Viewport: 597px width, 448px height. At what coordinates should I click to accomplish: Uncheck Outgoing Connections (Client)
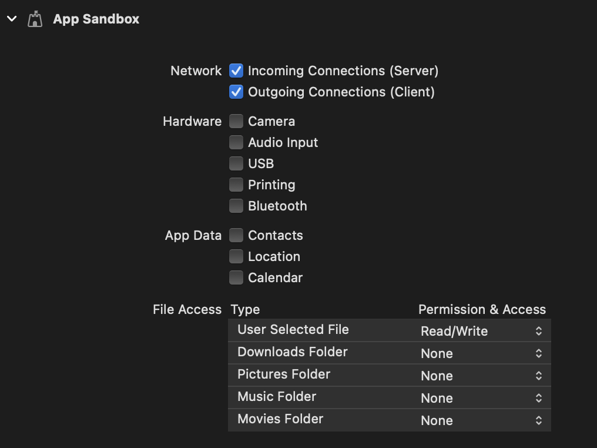[236, 92]
